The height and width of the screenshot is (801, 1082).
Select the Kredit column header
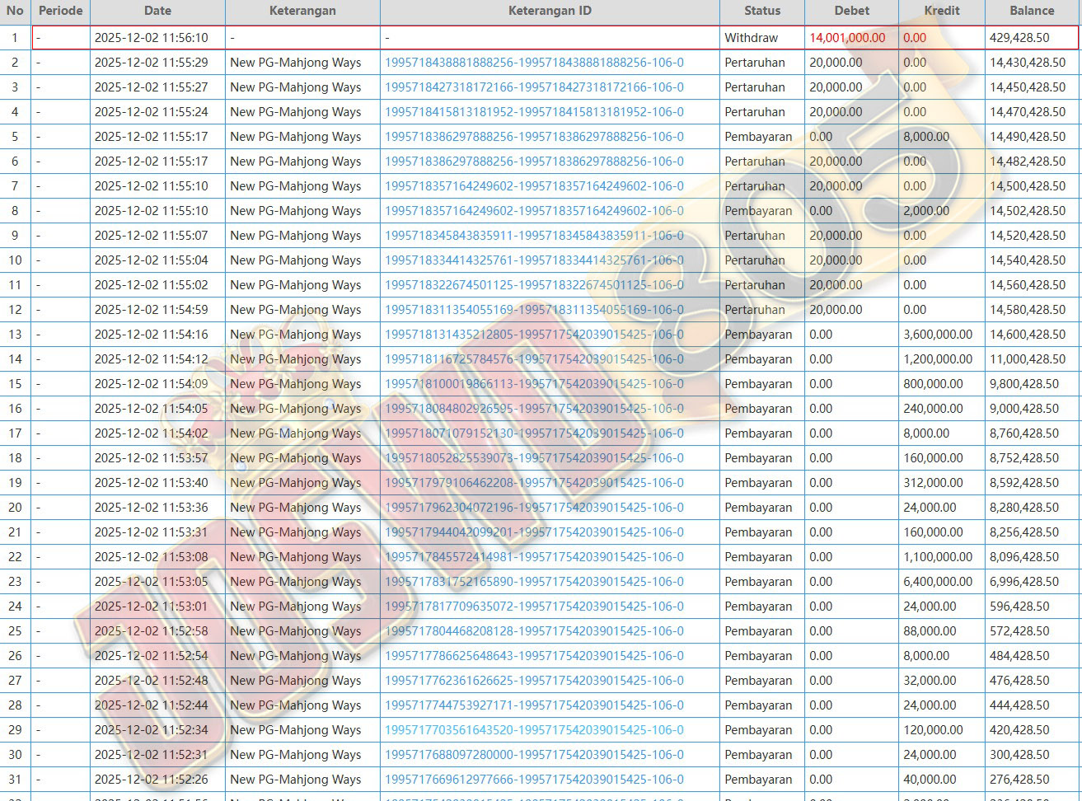click(x=941, y=11)
